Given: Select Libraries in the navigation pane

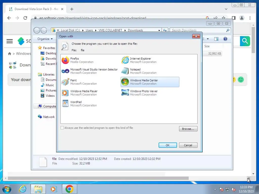Looking at the screenshot, I should [46, 75].
